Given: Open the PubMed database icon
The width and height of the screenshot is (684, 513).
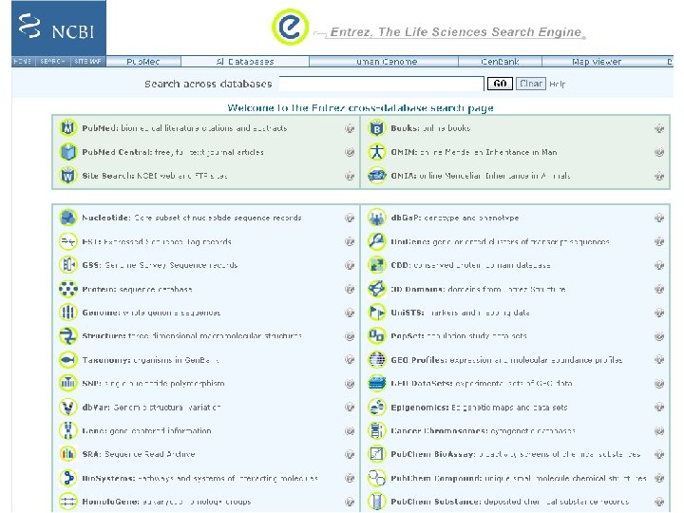Looking at the screenshot, I should tap(68, 128).
